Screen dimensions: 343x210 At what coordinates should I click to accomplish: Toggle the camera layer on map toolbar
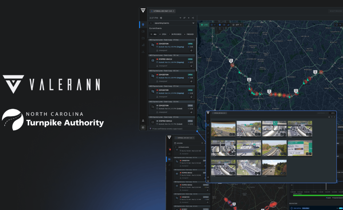click(224, 25)
